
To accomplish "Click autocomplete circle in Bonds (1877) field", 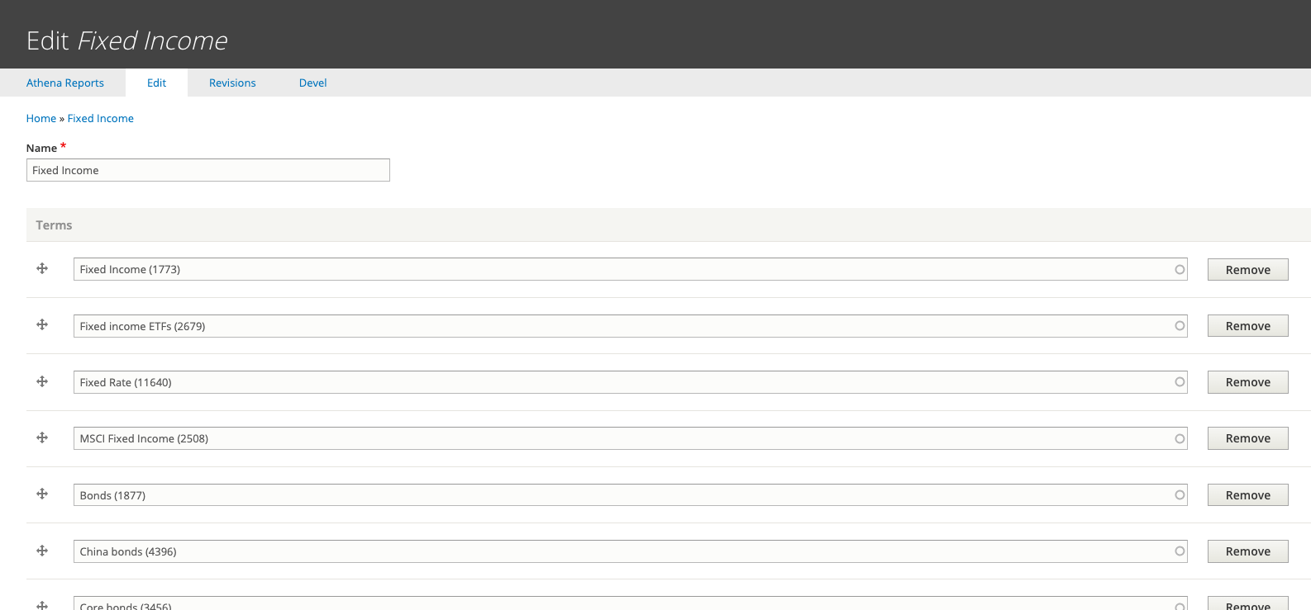I will coord(1180,495).
